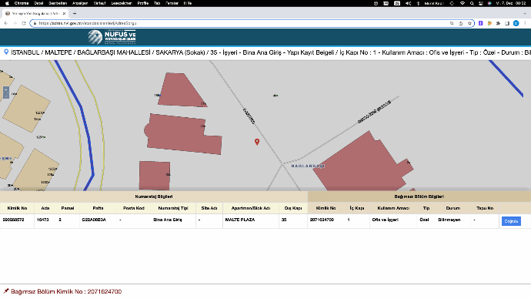Expand tab search chevron in tab strip
Viewport: 531px width, 299px height.
point(525,14)
